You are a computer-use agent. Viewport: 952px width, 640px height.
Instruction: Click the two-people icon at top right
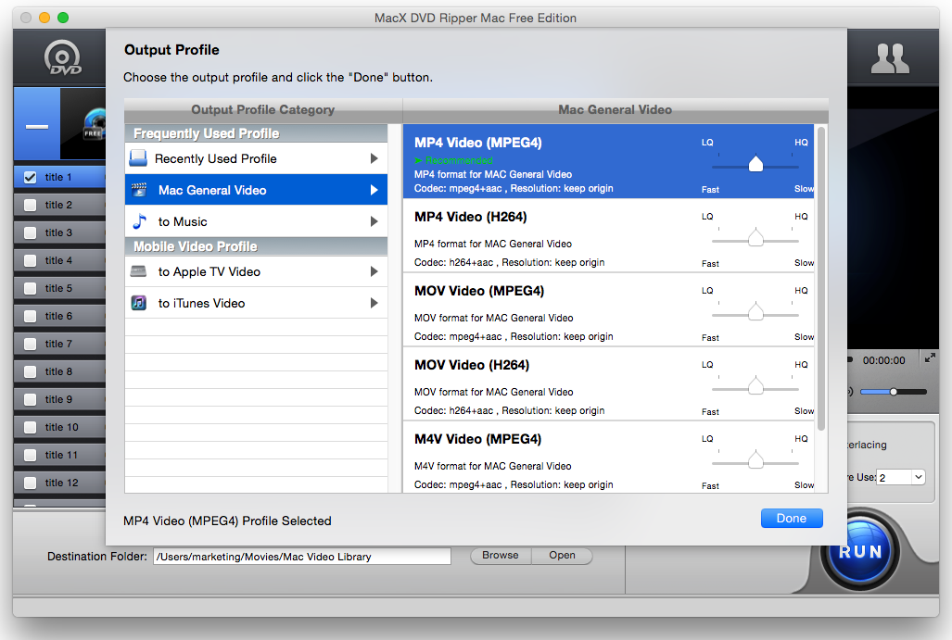click(890, 59)
